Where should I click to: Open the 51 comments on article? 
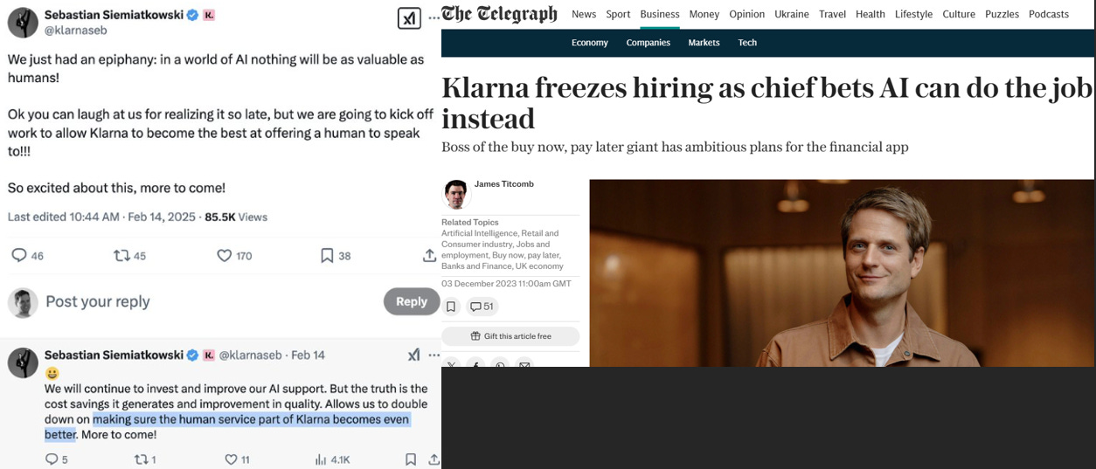[x=481, y=307]
